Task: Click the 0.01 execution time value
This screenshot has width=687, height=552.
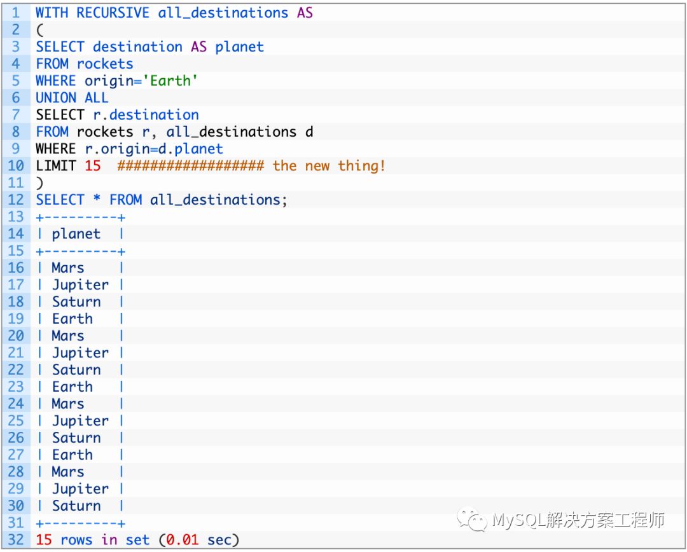Action: click(x=182, y=540)
